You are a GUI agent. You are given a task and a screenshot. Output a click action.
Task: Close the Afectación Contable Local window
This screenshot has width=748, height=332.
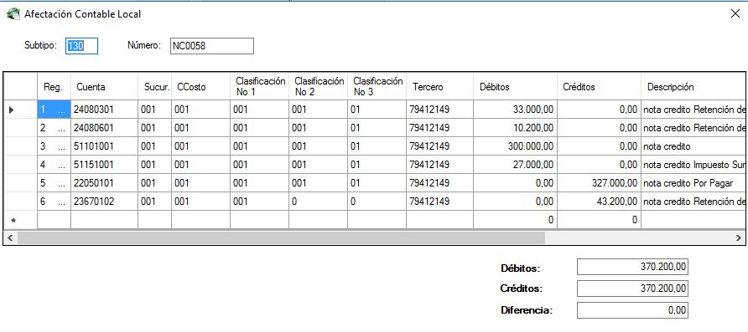[735, 13]
